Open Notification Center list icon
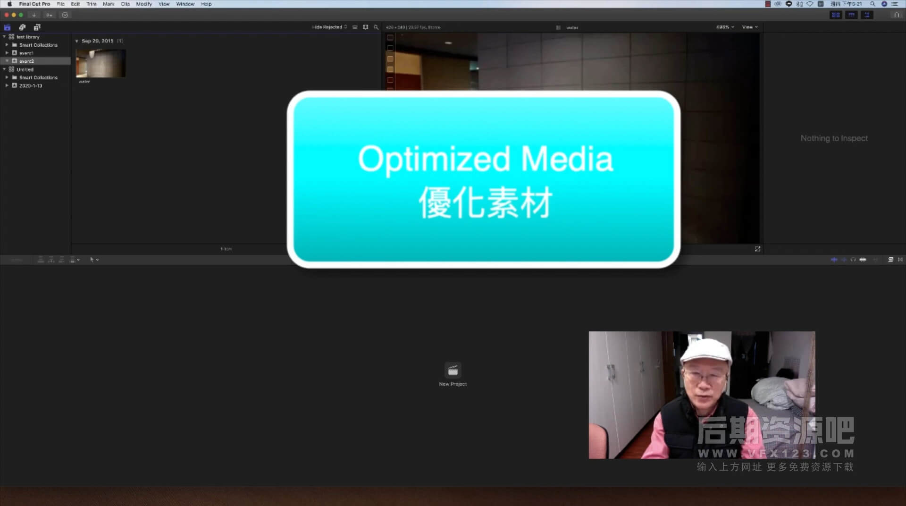 coord(894,4)
